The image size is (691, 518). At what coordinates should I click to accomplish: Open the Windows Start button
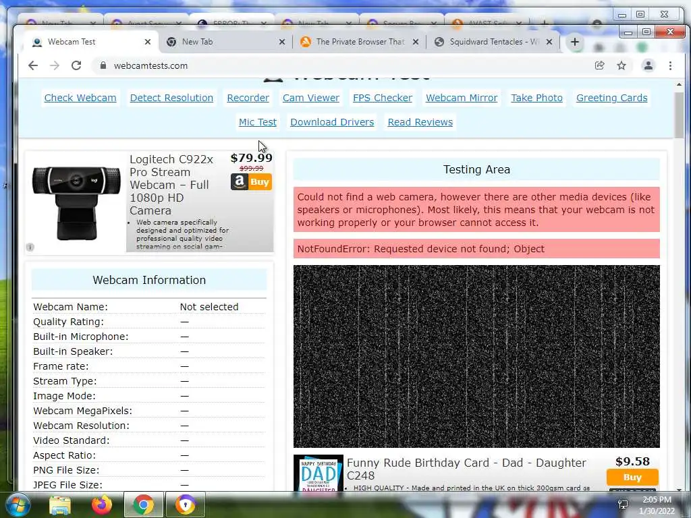pos(17,505)
